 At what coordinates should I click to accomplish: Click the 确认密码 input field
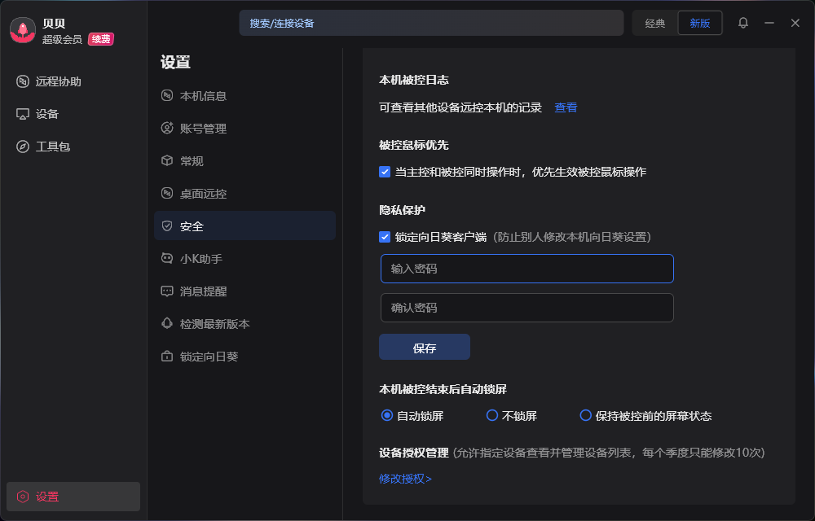click(526, 308)
